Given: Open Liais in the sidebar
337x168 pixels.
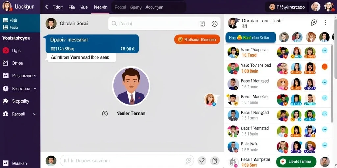Looking at the screenshot, I should point(12,50).
